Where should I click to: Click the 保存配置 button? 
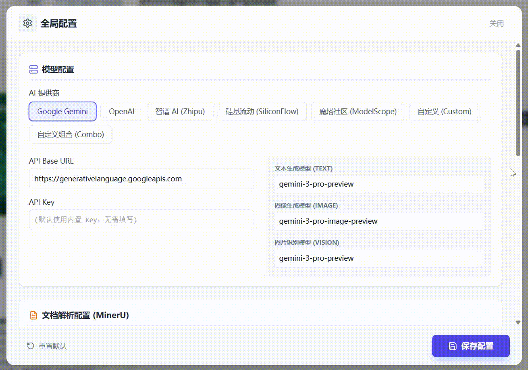471,346
